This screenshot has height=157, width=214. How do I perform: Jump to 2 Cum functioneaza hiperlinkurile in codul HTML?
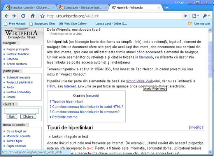point(86,107)
